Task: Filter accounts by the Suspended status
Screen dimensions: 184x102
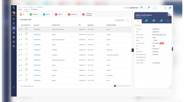Action: pyautogui.click(x=72, y=14)
